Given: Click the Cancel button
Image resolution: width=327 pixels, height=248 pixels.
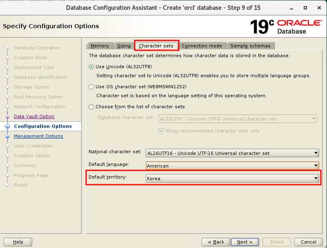Looking at the screenshot, I should (x=309, y=242).
